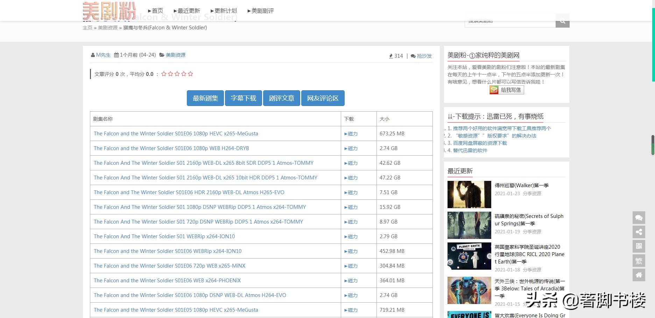This screenshot has height=318, width=655.
Task: Click the 给我写信 email envelope icon
Action: pos(494,90)
